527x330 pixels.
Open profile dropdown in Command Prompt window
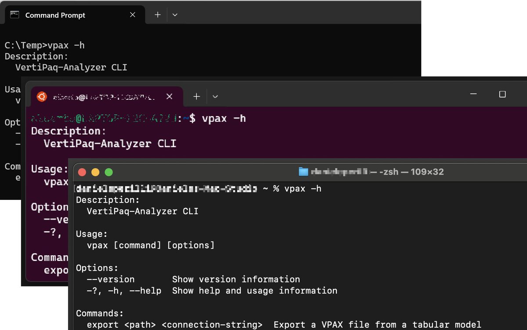click(175, 15)
